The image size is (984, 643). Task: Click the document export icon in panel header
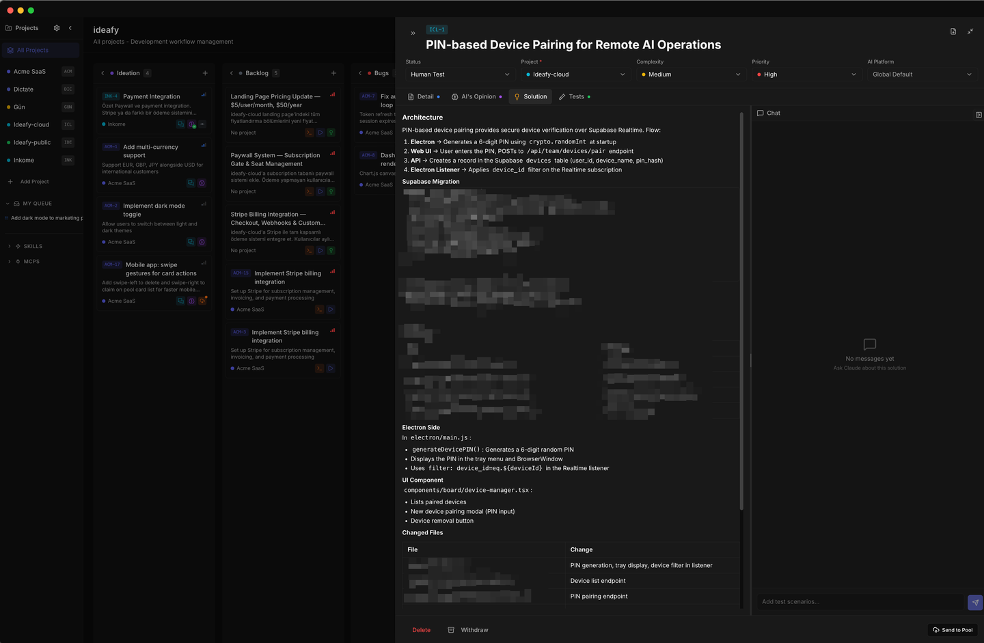click(953, 31)
